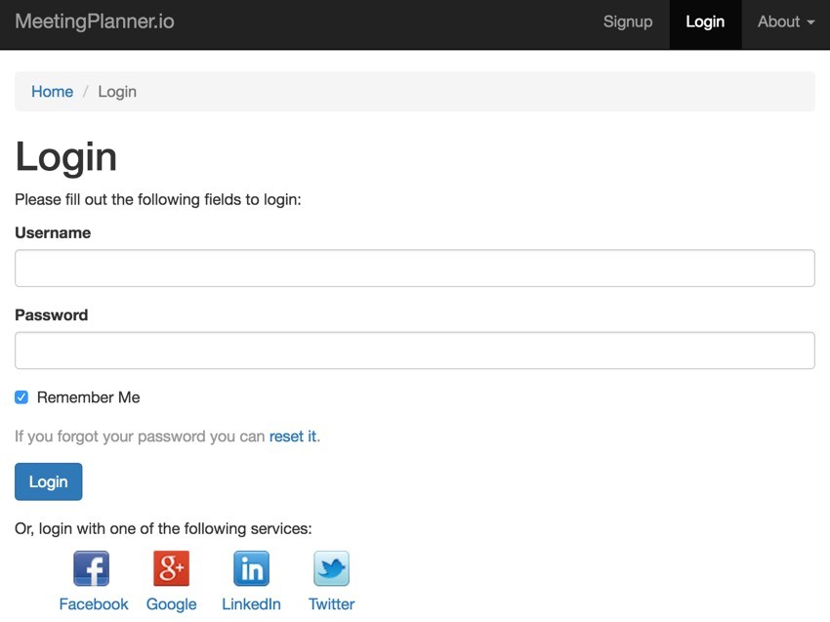The width and height of the screenshot is (830, 622).
Task: Click the Google text link
Action: coord(171,604)
